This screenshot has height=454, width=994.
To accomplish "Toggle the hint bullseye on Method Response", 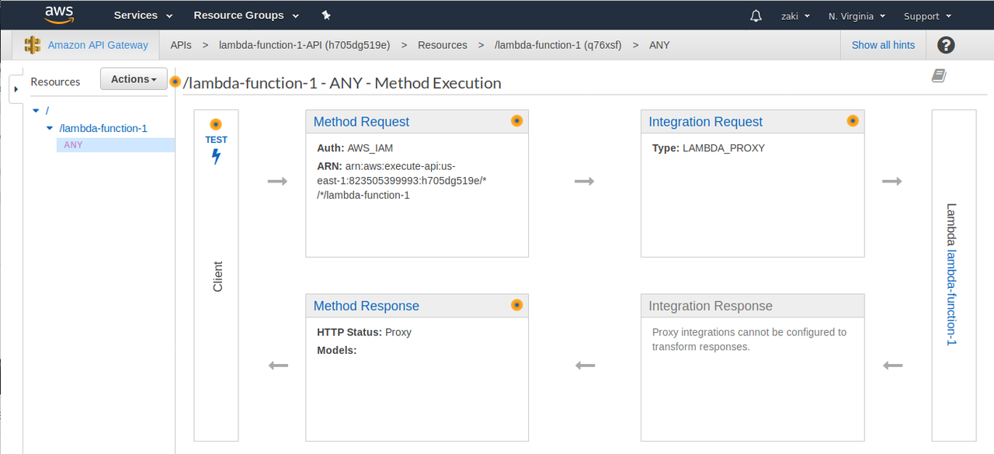I will pyautogui.click(x=516, y=305).
